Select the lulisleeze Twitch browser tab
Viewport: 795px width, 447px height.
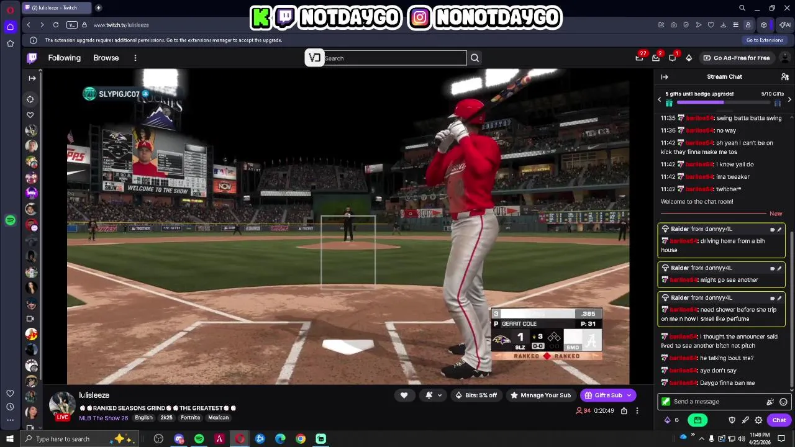tap(56, 8)
